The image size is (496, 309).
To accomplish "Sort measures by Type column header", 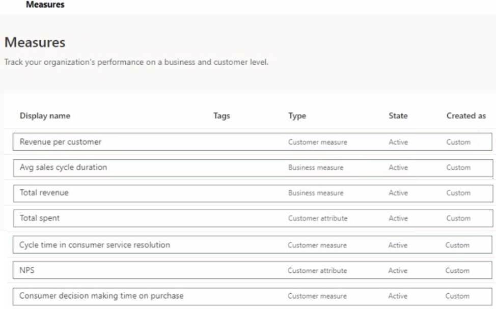I will click(297, 116).
